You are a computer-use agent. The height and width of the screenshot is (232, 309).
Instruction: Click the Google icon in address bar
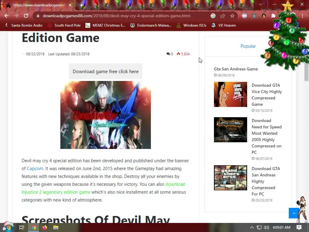(213, 16)
